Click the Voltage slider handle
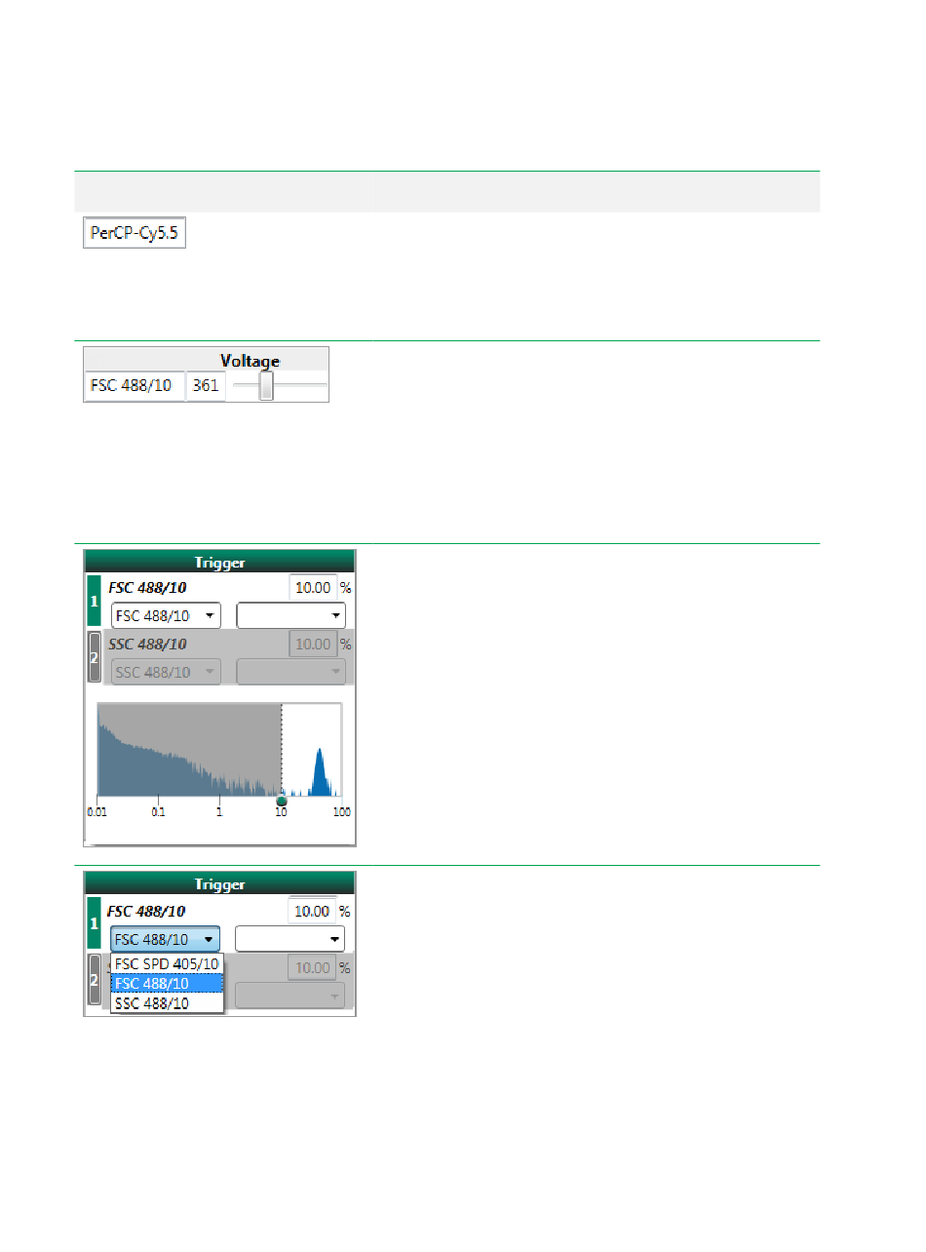The image size is (926, 1252). pyautogui.click(x=266, y=387)
